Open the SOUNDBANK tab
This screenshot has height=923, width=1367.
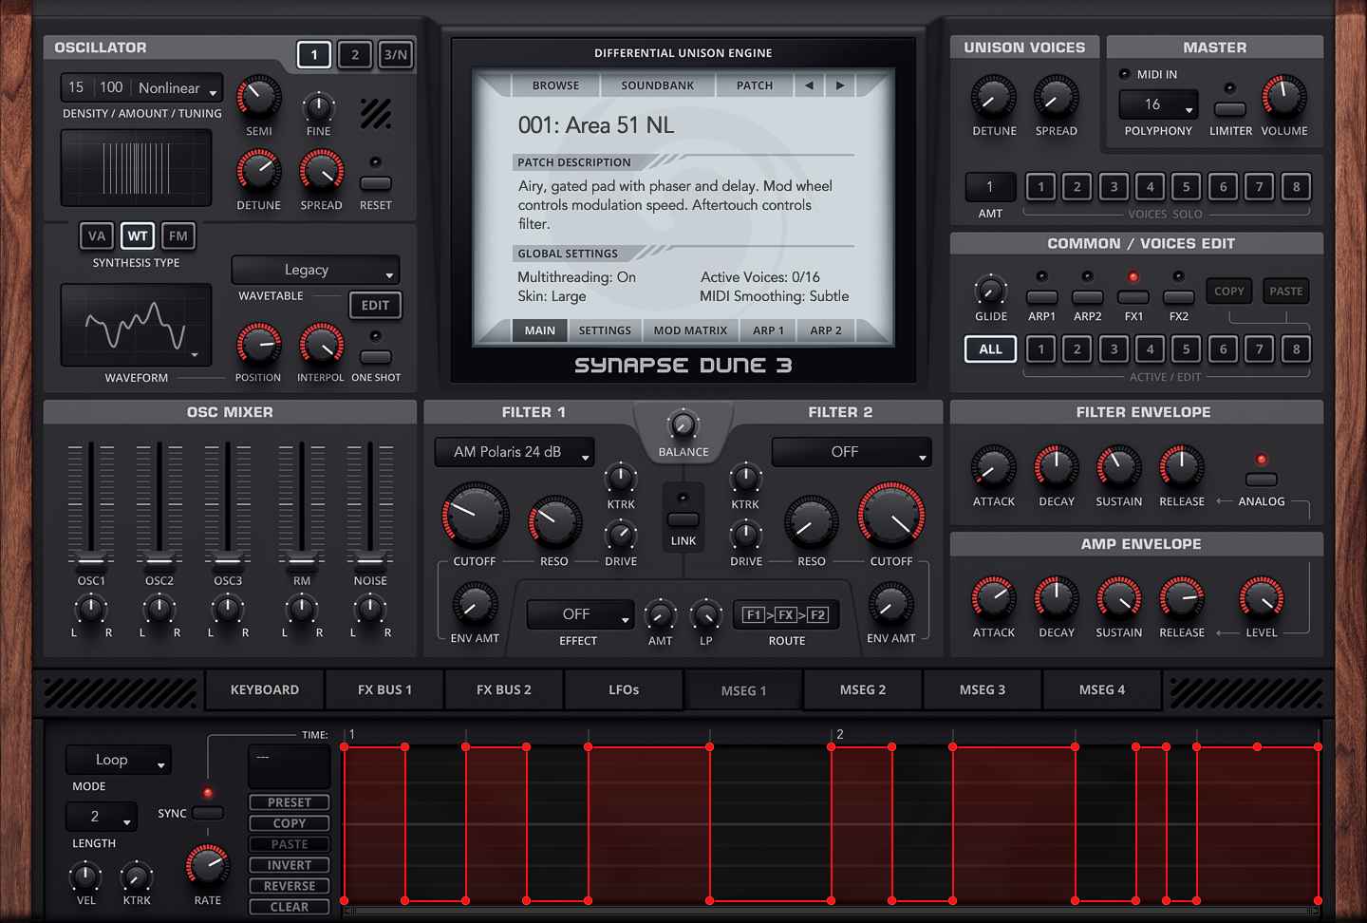click(657, 85)
